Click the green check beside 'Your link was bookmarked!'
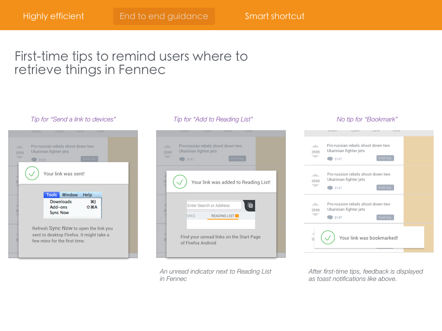Image resolution: width=442 pixels, height=331 pixels. [328, 237]
